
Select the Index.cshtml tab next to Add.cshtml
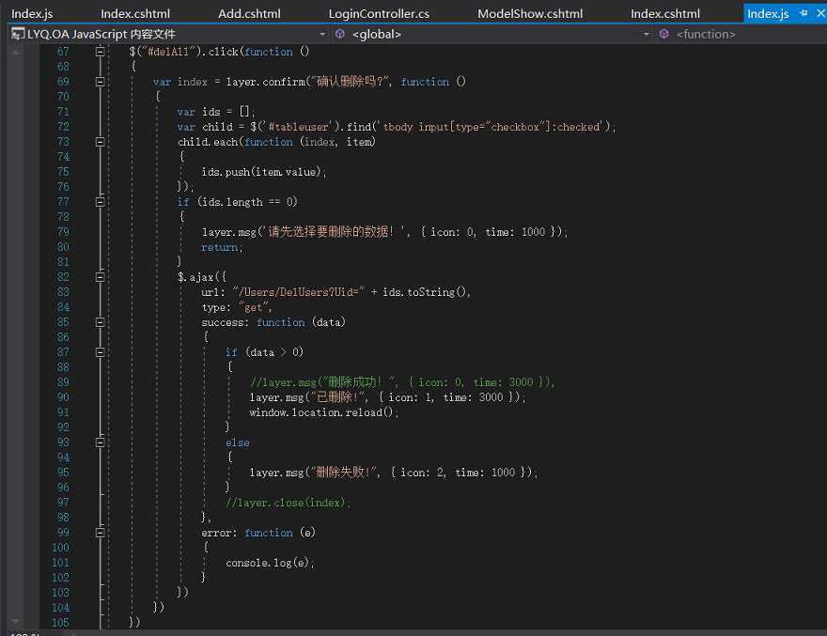point(135,14)
